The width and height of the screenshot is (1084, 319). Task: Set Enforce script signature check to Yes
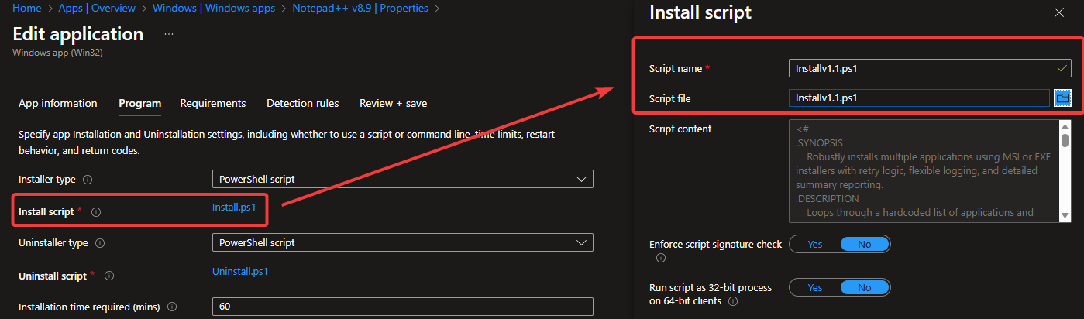click(814, 244)
